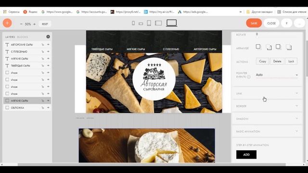
Task: Zoom in with the plus icon
Action: (x=34, y=24)
